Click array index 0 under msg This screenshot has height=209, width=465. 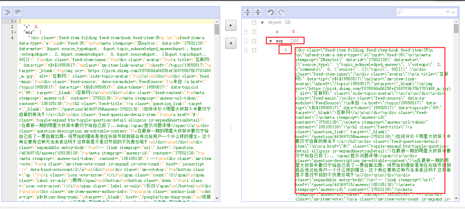(285, 50)
